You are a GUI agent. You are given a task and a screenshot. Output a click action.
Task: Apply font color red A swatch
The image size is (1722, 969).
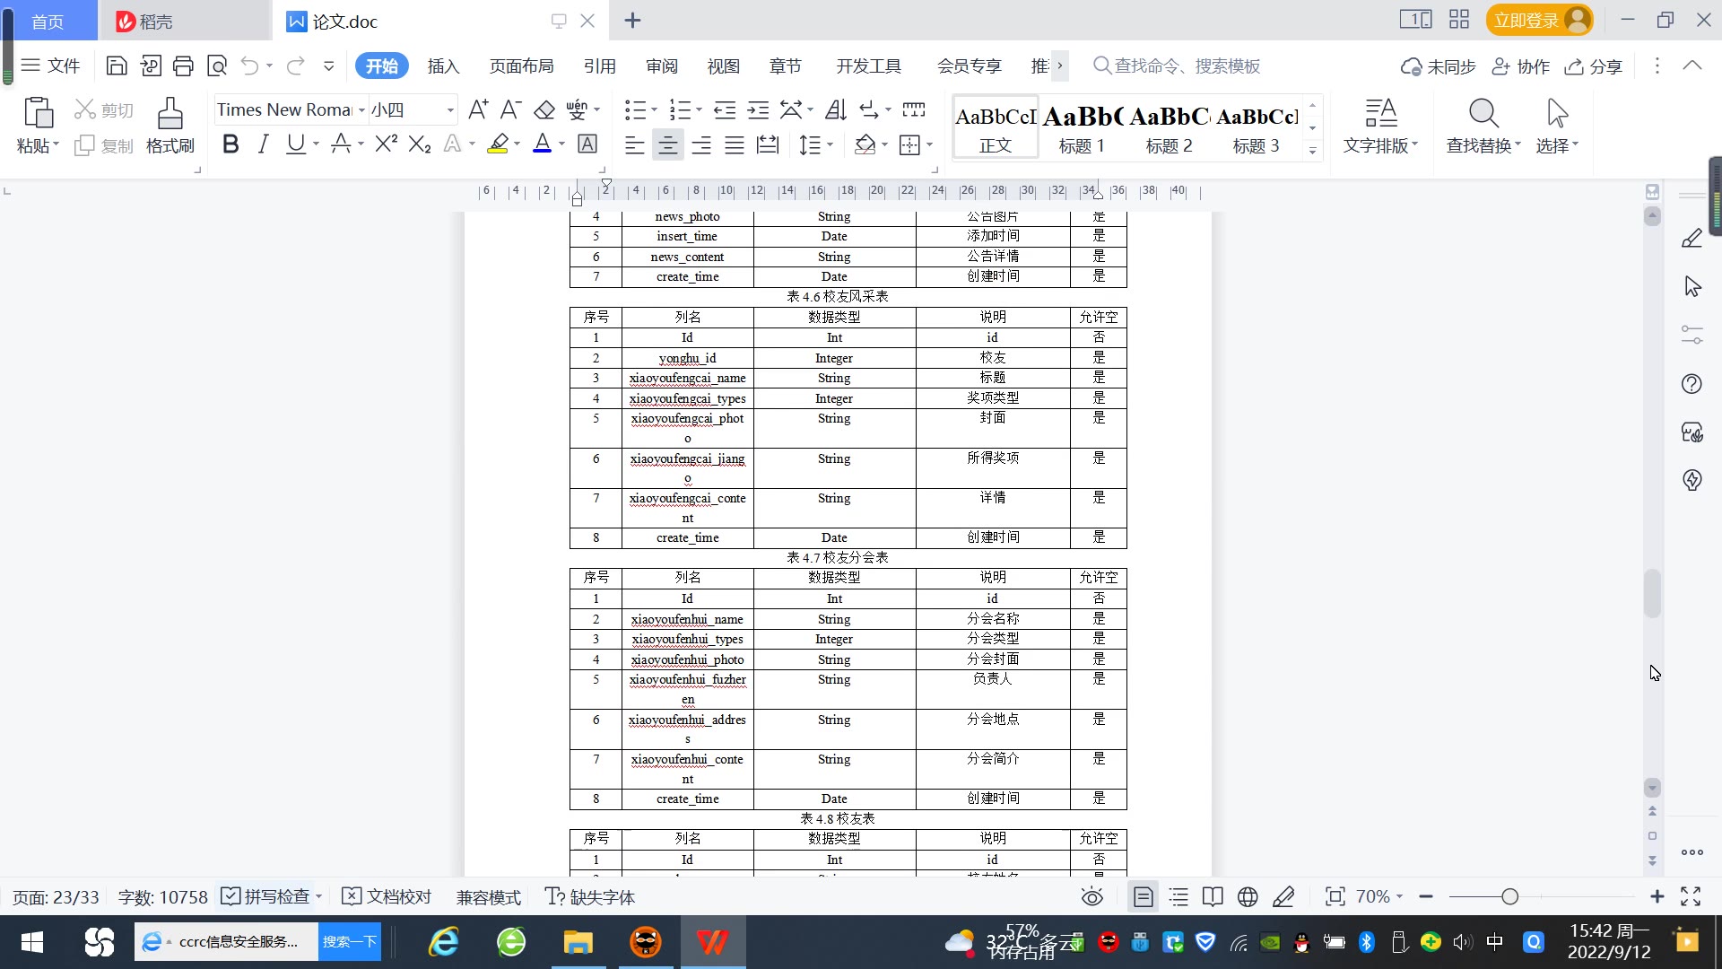[542, 144]
